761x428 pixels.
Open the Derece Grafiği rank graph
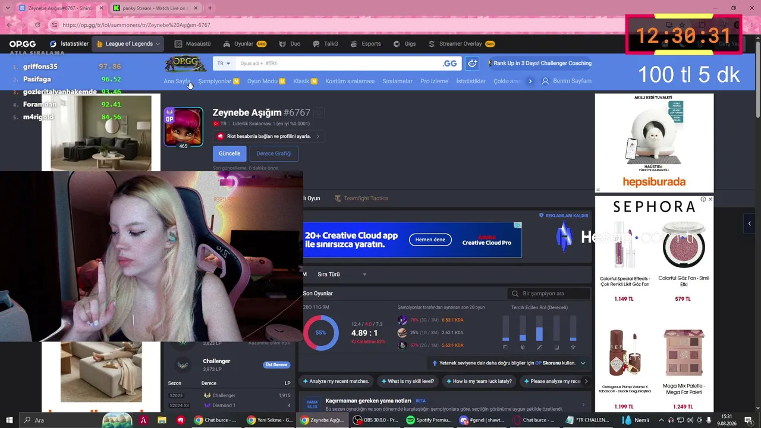coord(273,153)
